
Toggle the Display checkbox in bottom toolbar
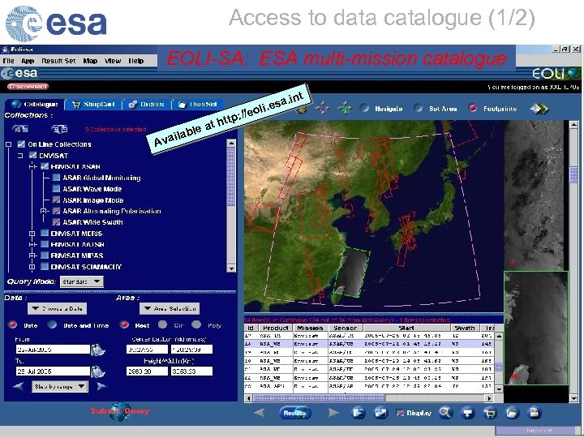click(400, 413)
